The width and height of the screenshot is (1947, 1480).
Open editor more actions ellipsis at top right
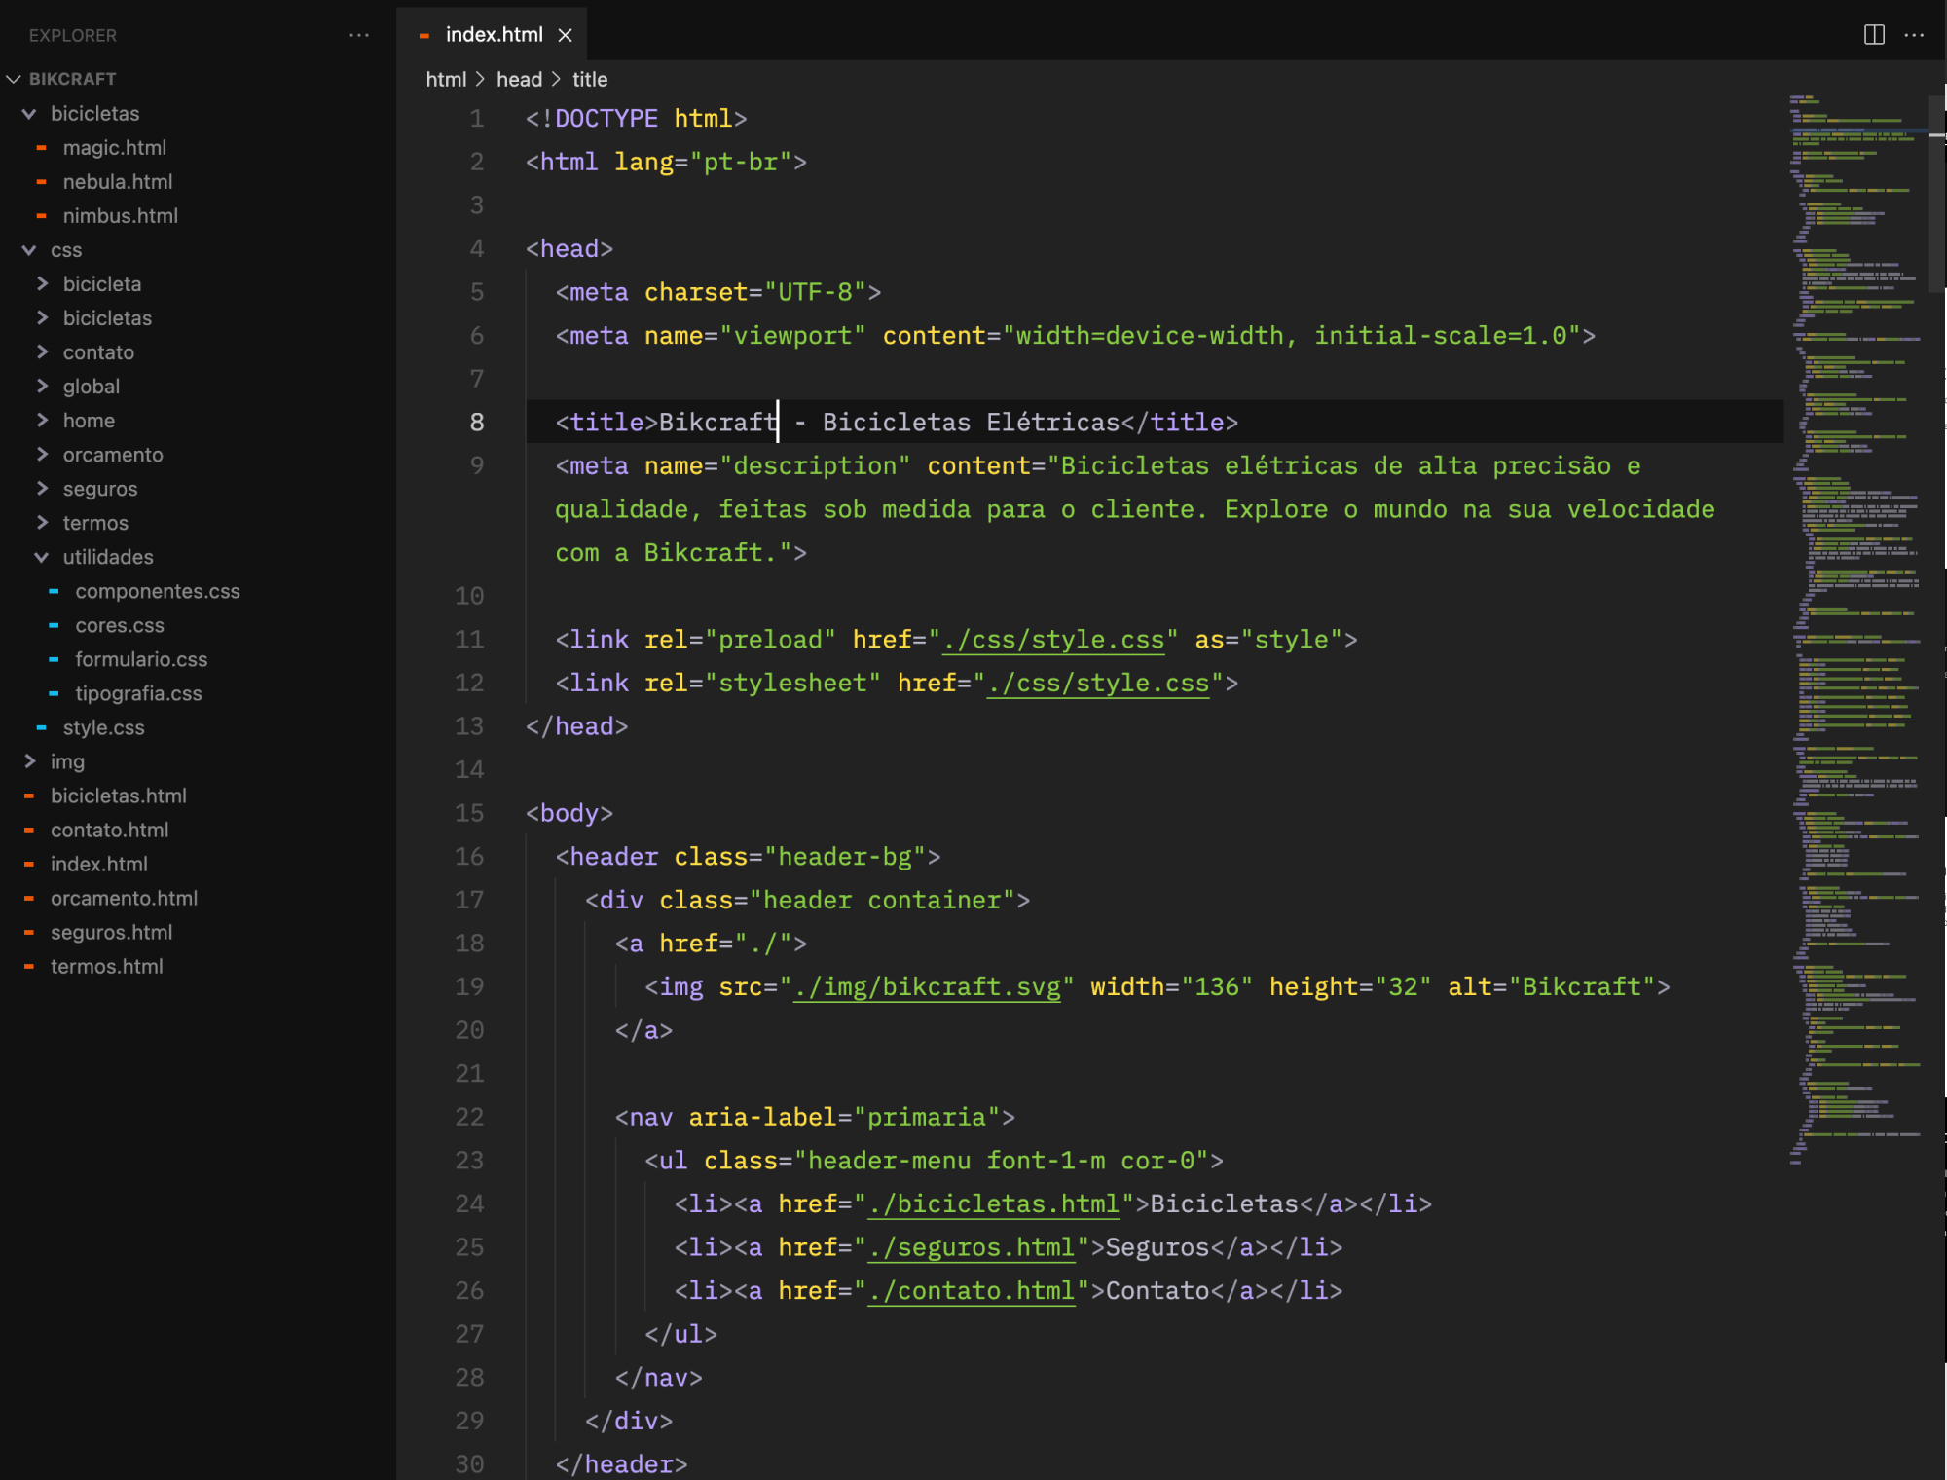pos(1914,35)
